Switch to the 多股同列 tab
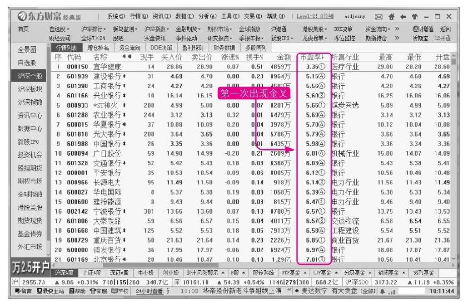468x302 pixels. coord(256,48)
